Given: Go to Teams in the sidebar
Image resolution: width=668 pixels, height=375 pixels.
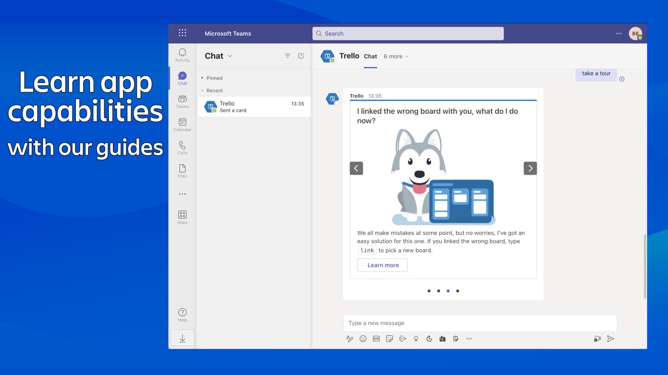Looking at the screenshot, I should coord(182,102).
